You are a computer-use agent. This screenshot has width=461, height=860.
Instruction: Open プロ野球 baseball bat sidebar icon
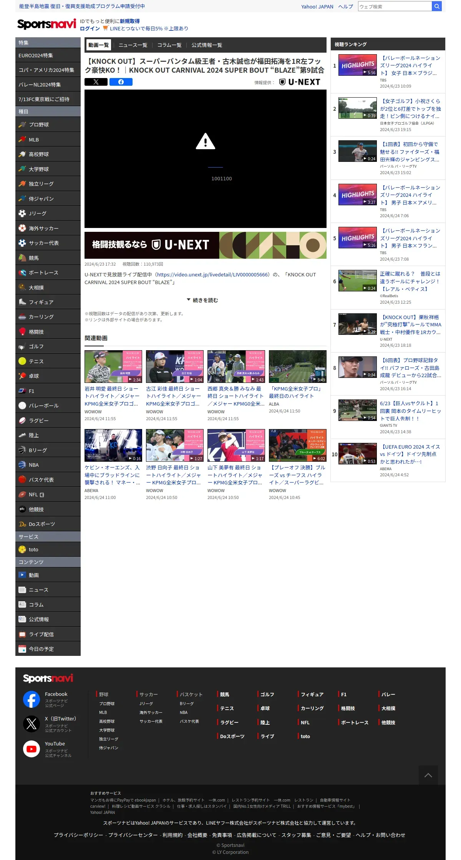tap(22, 125)
